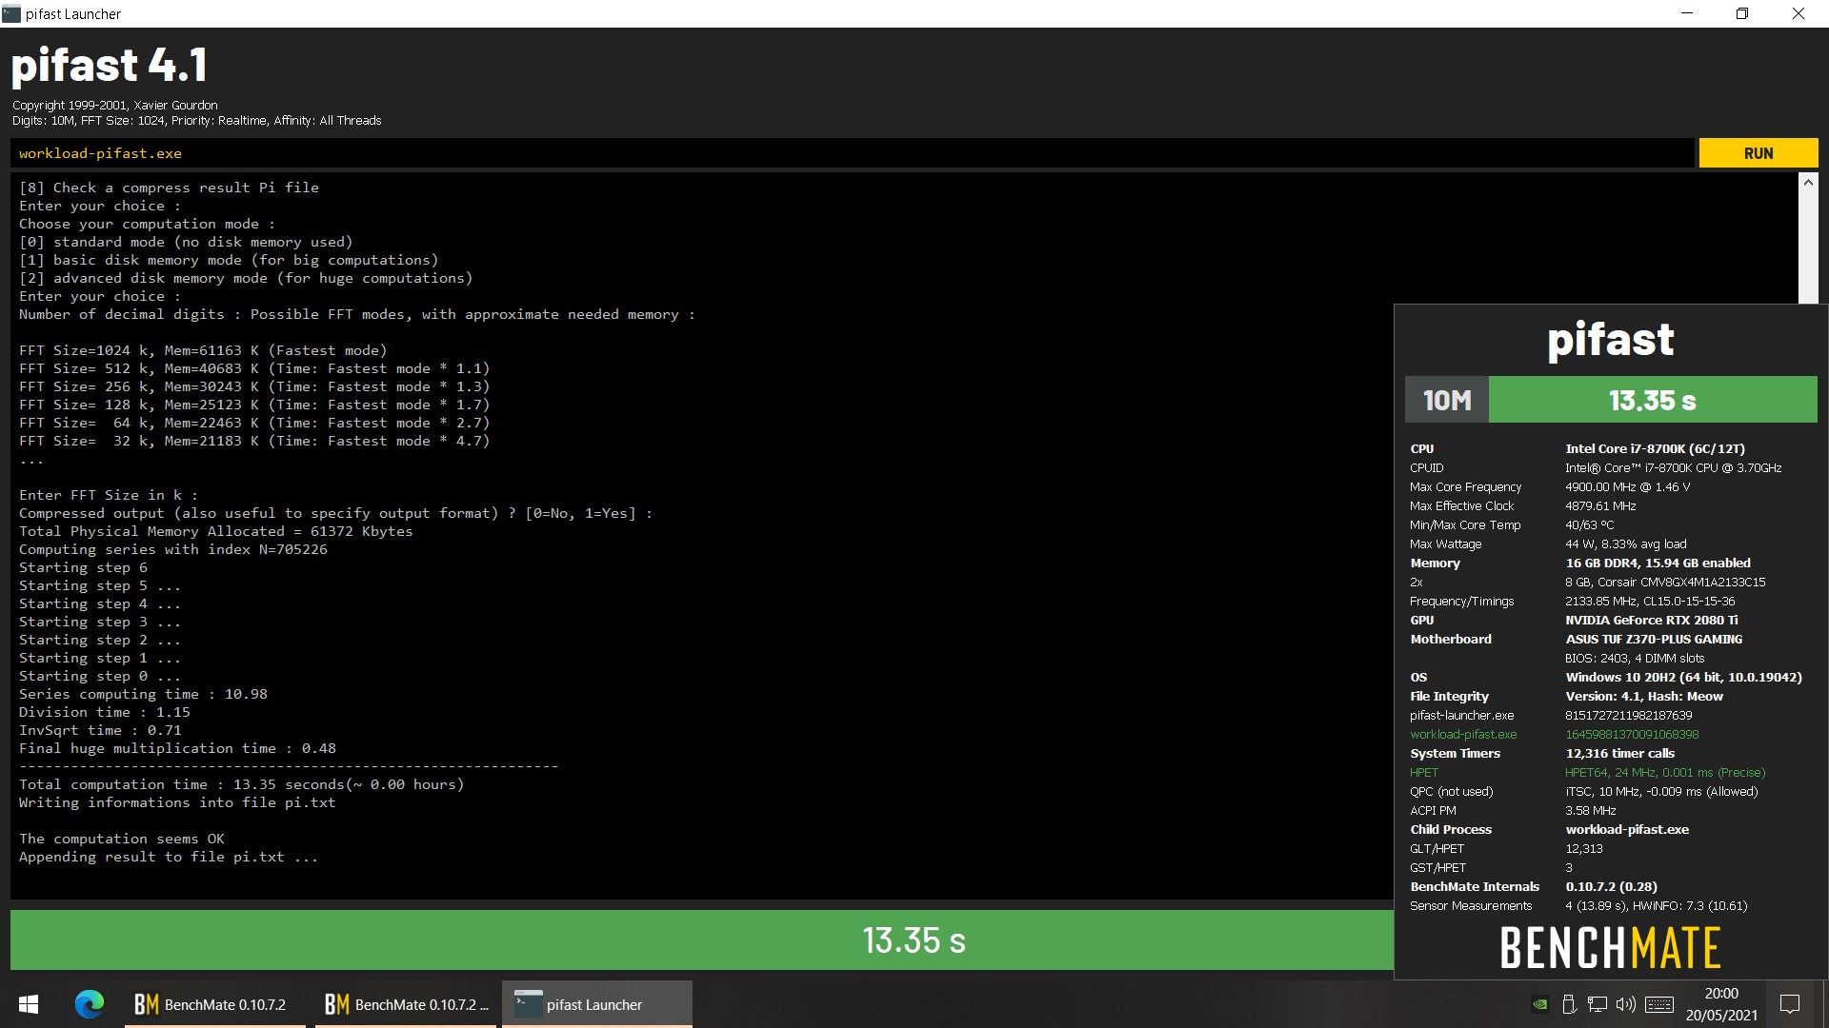Click the BENCHMATE logo in the overlay
This screenshot has height=1028, width=1829.
point(1610,947)
